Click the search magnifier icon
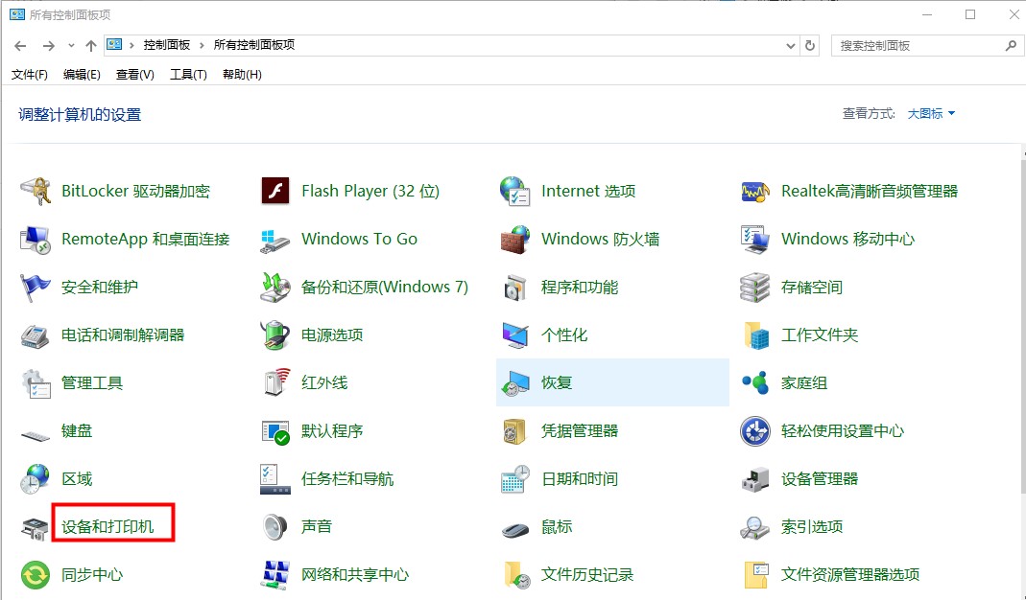 (1011, 46)
